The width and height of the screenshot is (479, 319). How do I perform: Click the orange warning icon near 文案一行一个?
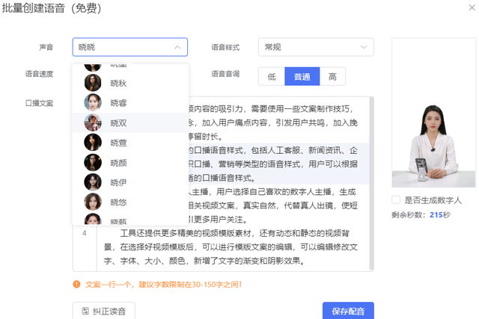[76, 284]
